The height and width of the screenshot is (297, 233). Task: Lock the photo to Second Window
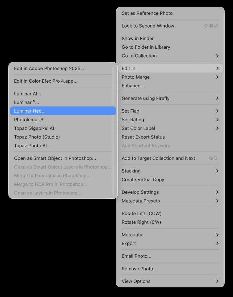148,26
